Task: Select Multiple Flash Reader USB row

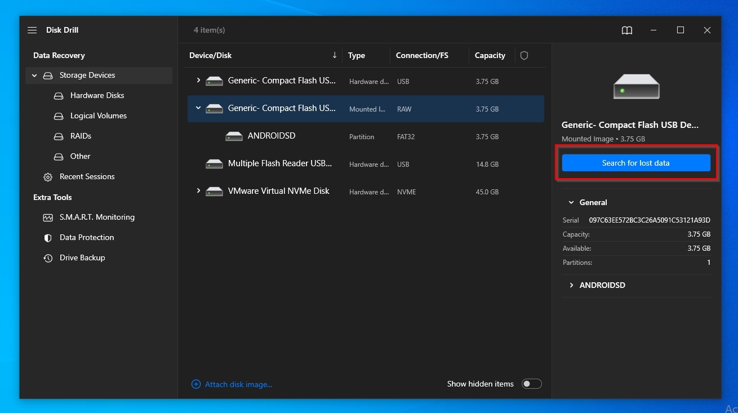Action: 366,164
